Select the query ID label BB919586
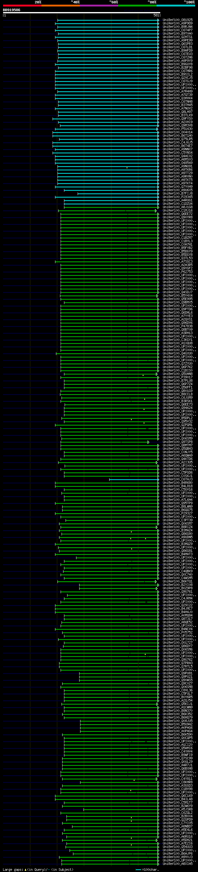The height and width of the screenshot is (872, 198). tap(11, 10)
